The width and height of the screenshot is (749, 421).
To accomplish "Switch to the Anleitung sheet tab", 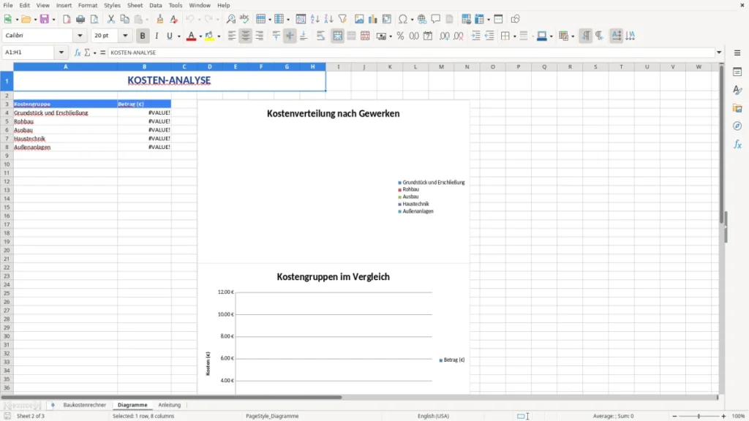I will pyautogui.click(x=170, y=405).
